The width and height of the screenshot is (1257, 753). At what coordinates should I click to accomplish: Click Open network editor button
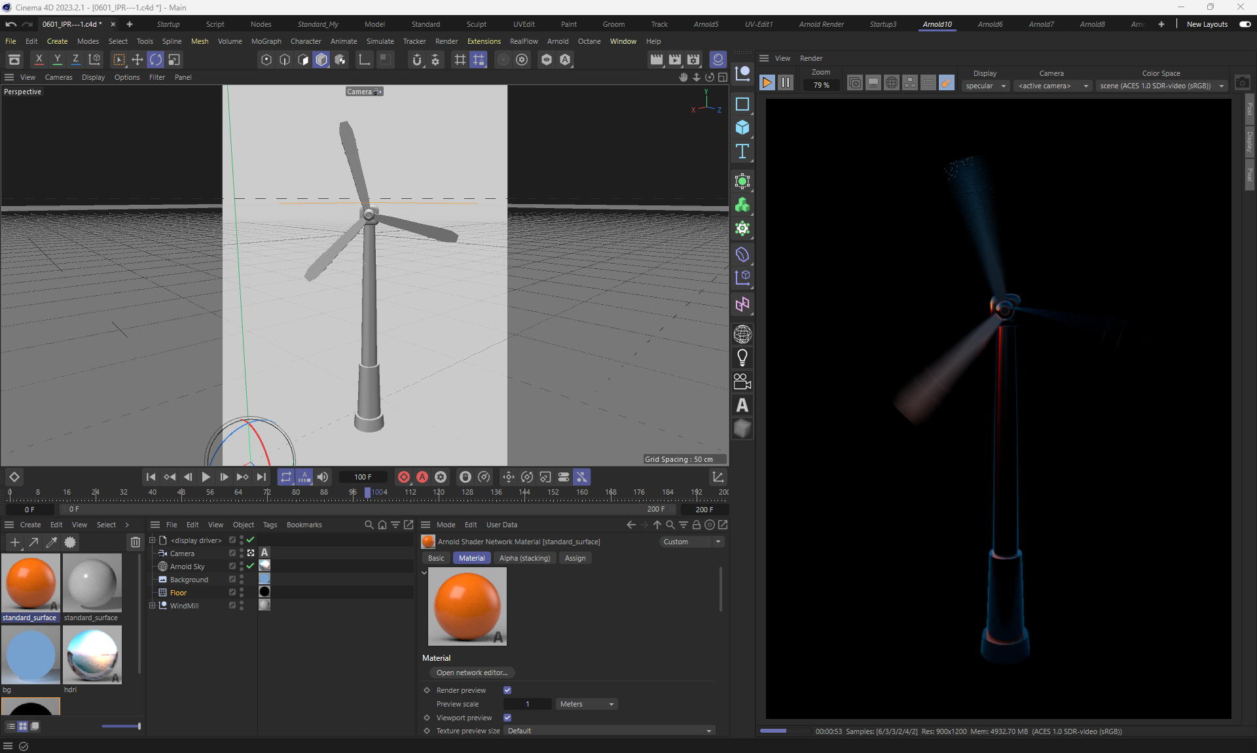[x=471, y=673]
